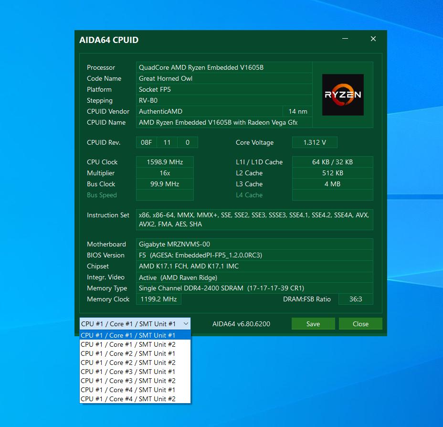Minimize the AIDA64 CPUID window
The height and width of the screenshot is (427, 443).
345,39
